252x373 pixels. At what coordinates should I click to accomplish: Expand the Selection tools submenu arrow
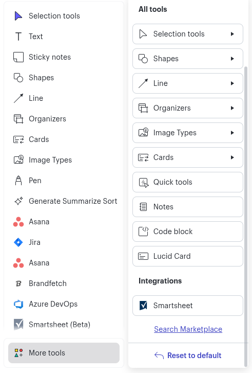click(232, 34)
